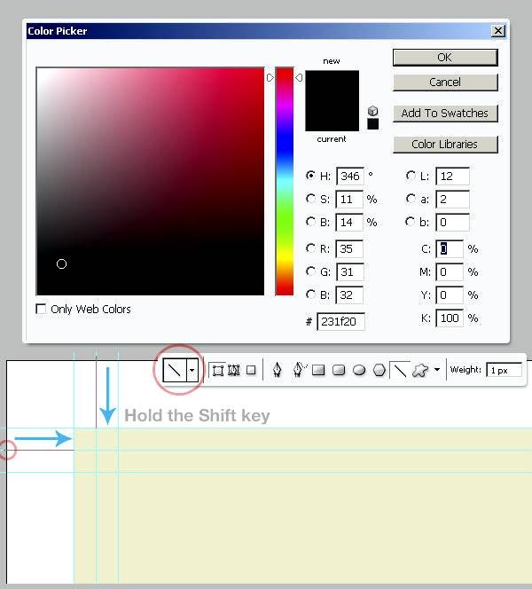Image resolution: width=532 pixels, height=589 pixels.
Task: Click the C cyan percentage field
Action: [x=450, y=248]
